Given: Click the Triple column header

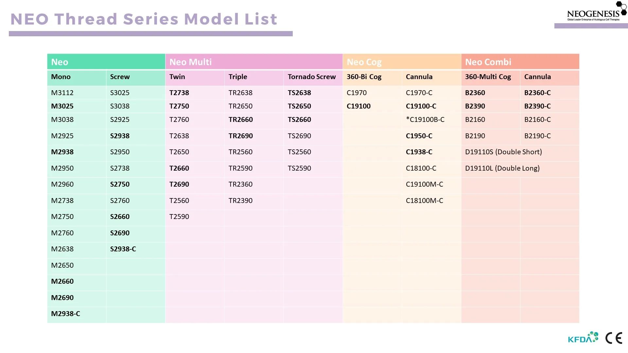Looking at the screenshot, I should [238, 77].
